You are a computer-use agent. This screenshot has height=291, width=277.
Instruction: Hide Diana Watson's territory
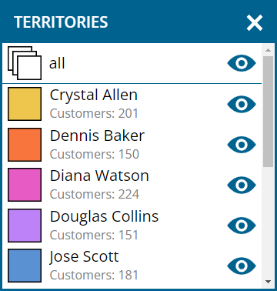pos(242,185)
